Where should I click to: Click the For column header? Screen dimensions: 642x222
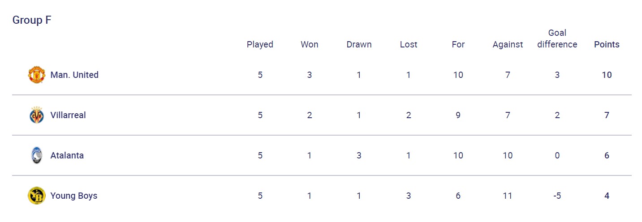pyautogui.click(x=458, y=45)
